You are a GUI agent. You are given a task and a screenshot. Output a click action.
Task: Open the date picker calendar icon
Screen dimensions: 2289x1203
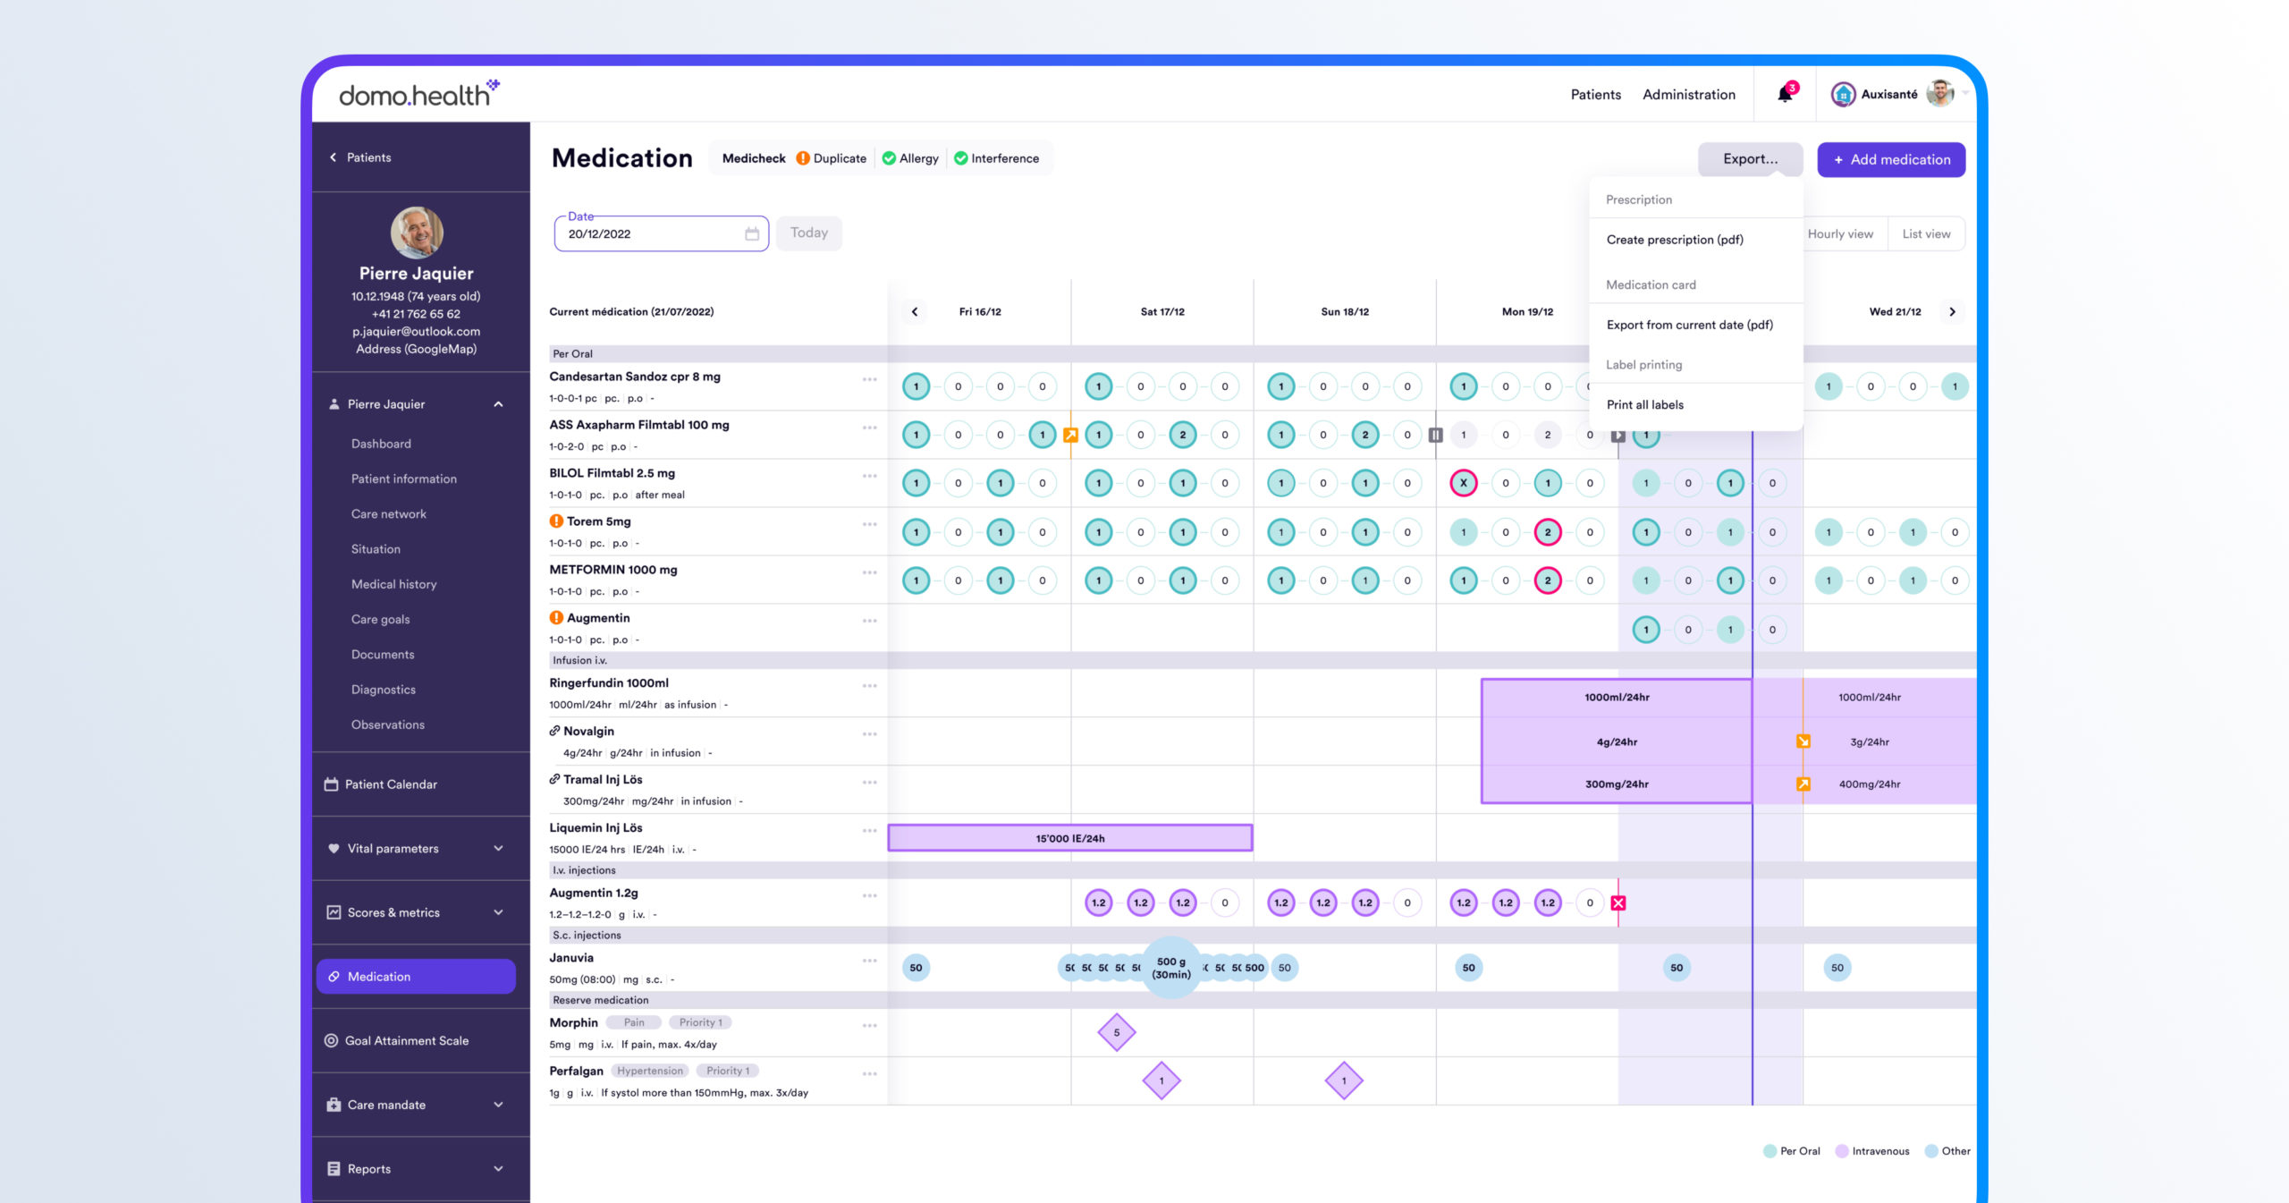(751, 233)
